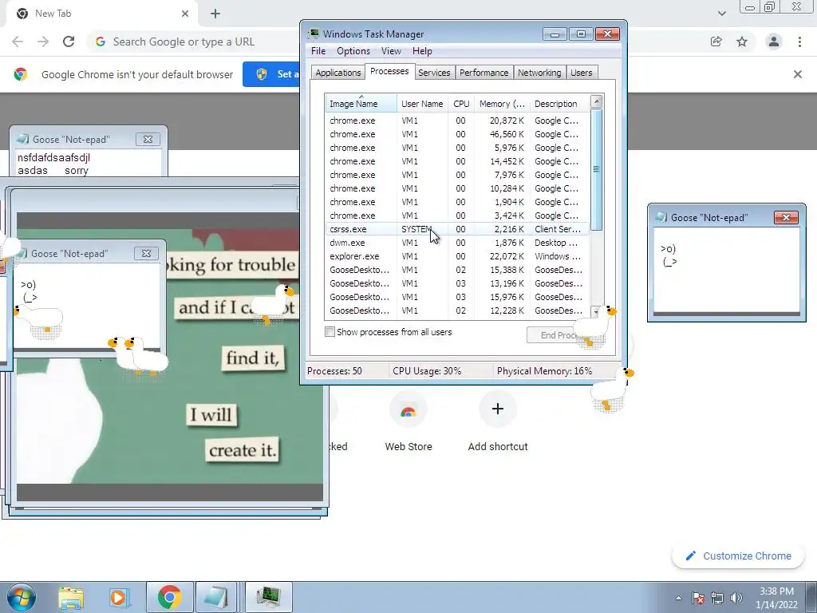817x613 pixels.
Task: Reload the page in Chrome
Action: pyautogui.click(x=69, y=42)
